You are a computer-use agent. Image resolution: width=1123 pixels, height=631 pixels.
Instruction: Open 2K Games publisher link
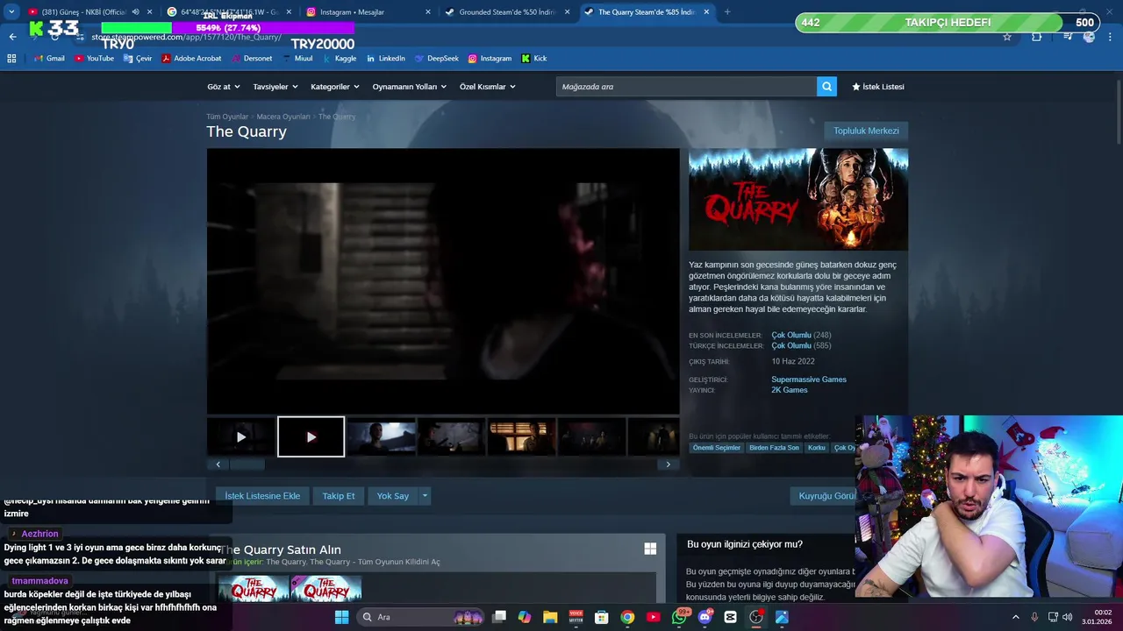[x=790, y=390]
